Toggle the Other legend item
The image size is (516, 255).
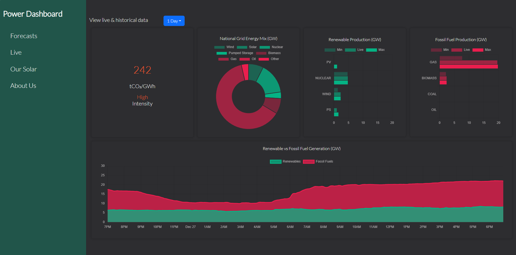point(270,59)
